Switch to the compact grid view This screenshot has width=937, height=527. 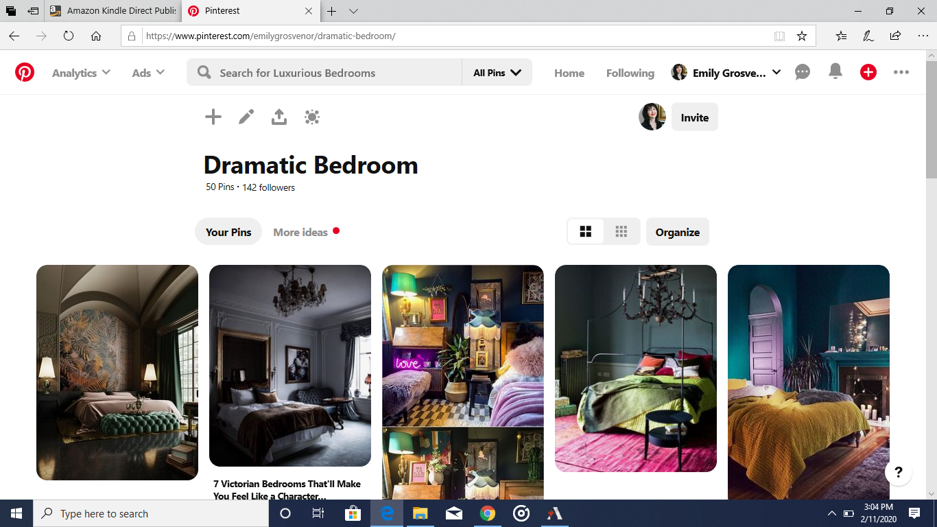point(621,232)
